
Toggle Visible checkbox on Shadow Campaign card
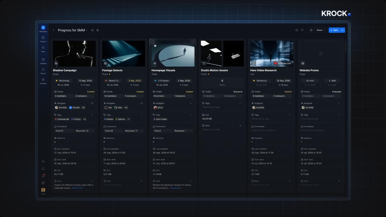pyautogui.click(x=55, y=92)
